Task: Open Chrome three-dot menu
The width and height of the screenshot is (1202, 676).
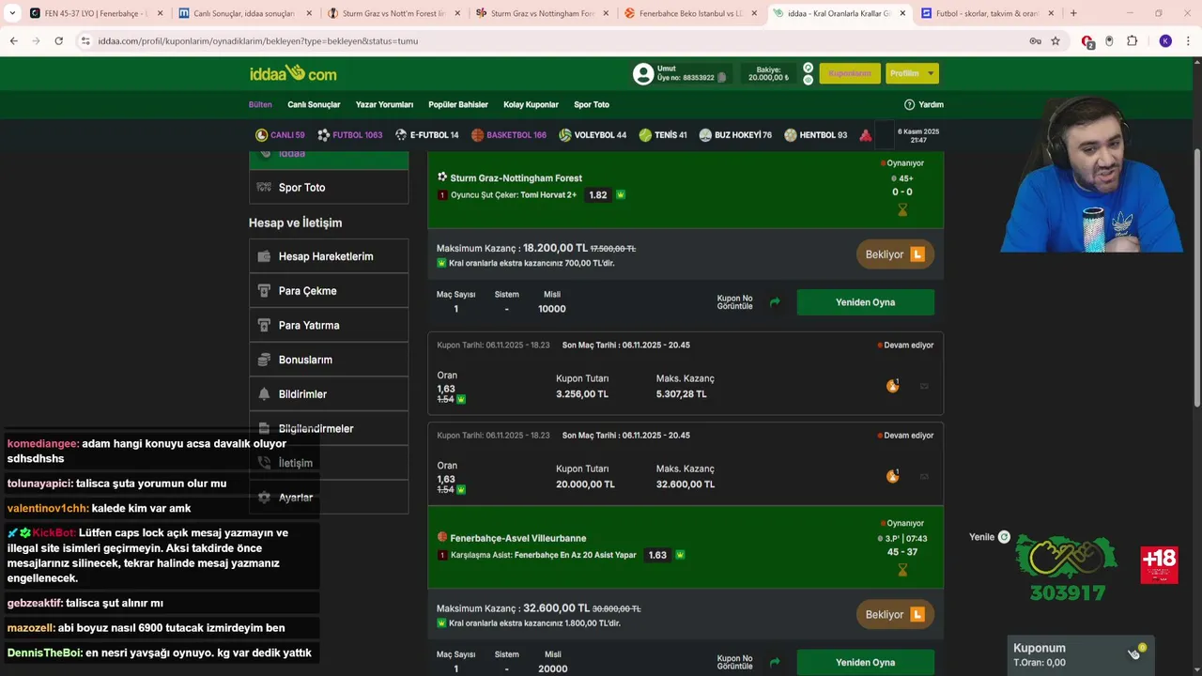Action: coord(1189,41)
